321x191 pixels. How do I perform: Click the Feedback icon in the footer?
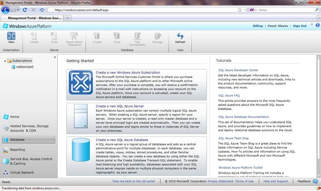pyautogui.click(x=315, y=182)
